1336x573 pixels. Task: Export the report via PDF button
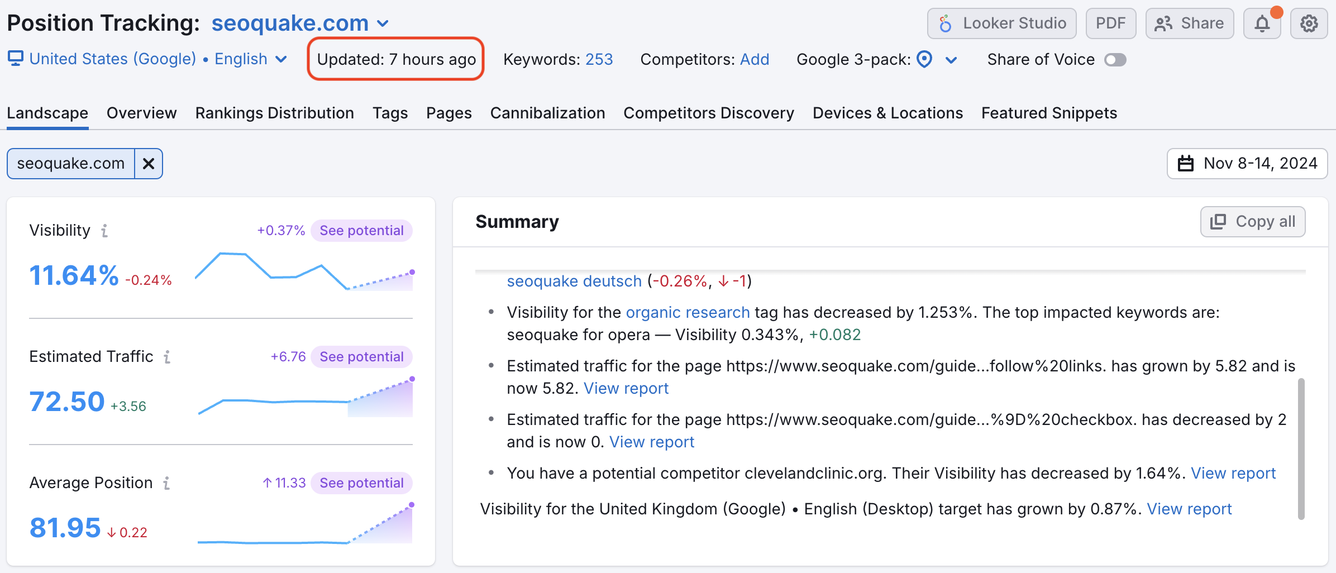[1110, 23]
